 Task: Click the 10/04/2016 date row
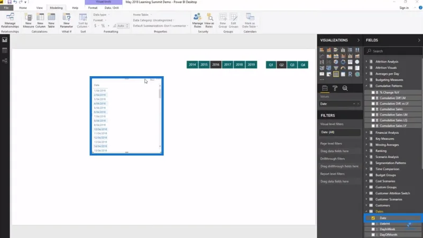[100, 129]
